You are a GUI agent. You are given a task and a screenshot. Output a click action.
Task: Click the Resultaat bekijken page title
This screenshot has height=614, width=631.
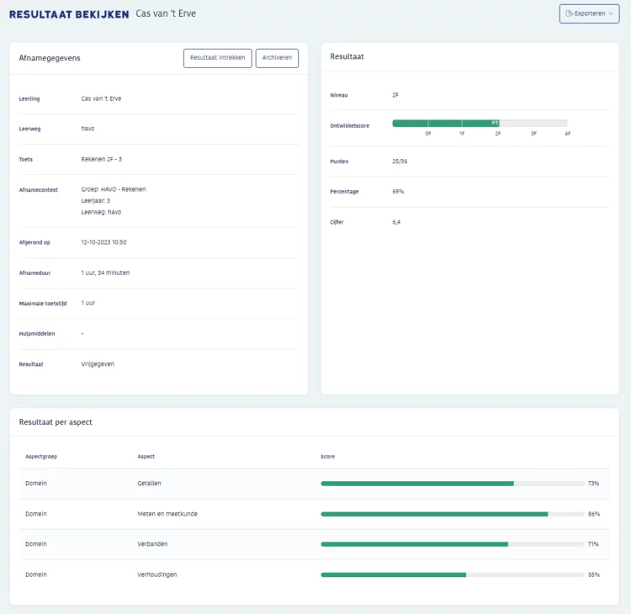69,14
